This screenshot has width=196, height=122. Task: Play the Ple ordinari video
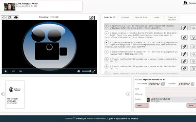[6, 71]
